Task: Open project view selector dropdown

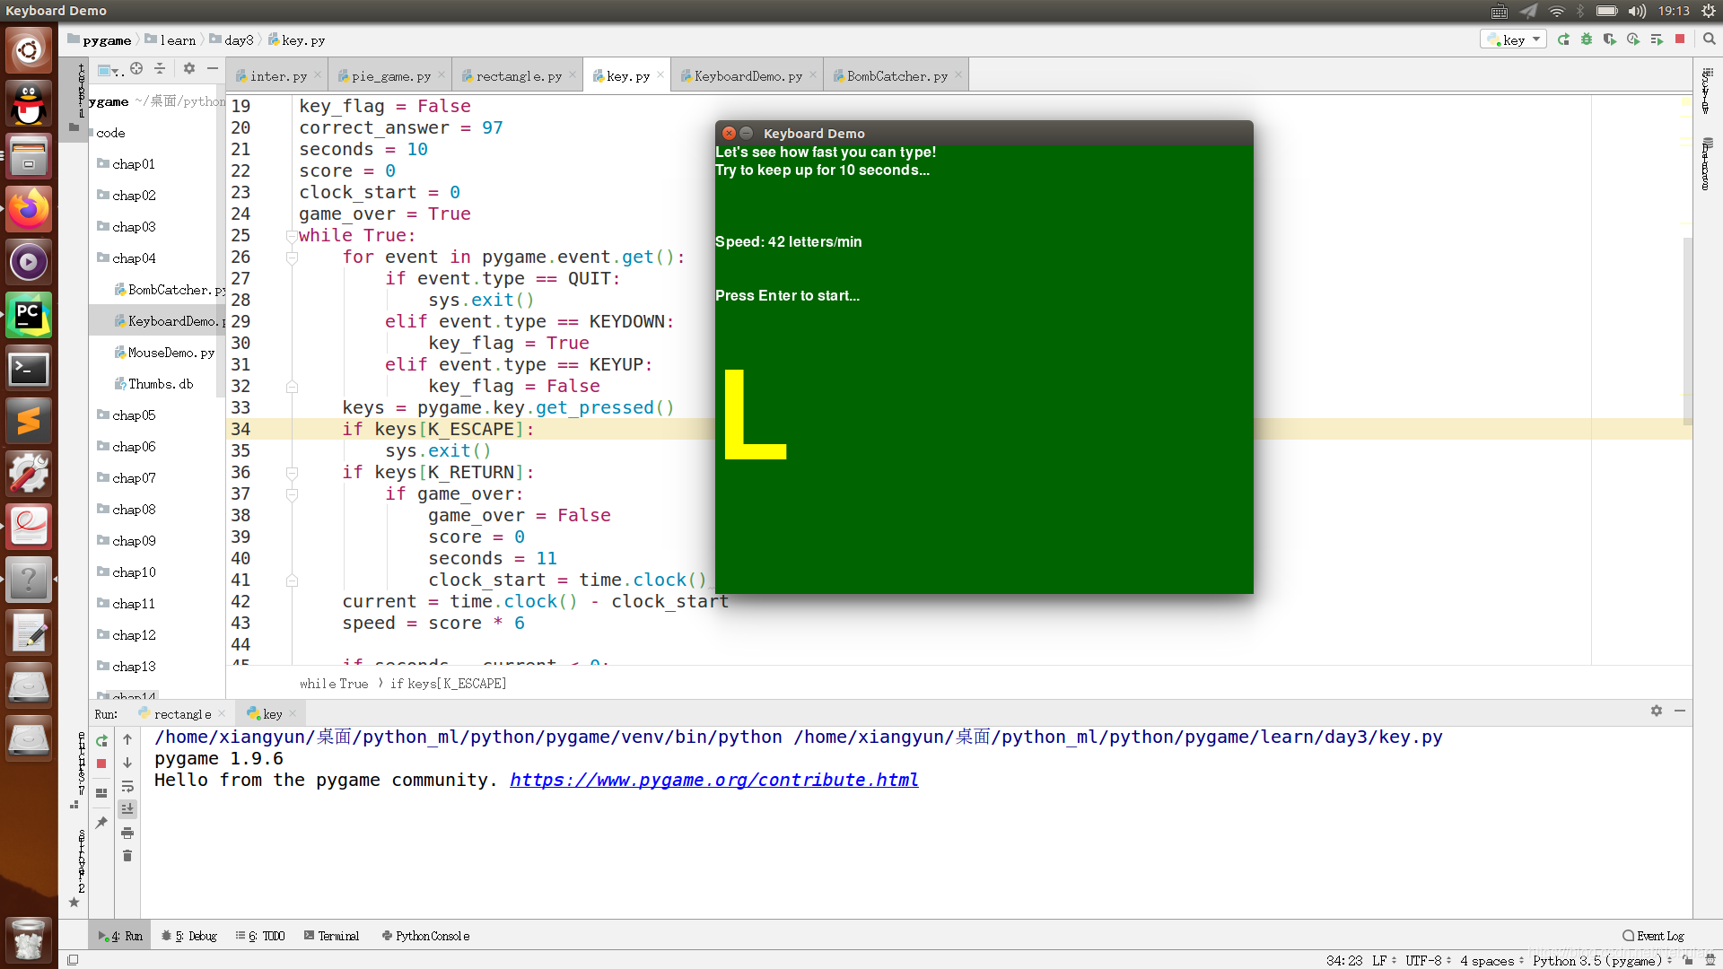Action: point(109,70)
